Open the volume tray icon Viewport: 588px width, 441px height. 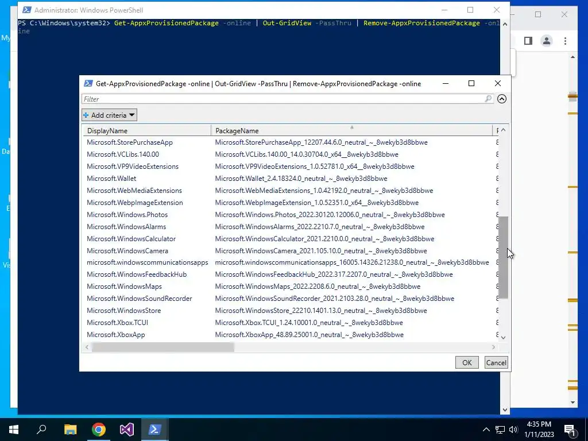click(x=513, y=430)
